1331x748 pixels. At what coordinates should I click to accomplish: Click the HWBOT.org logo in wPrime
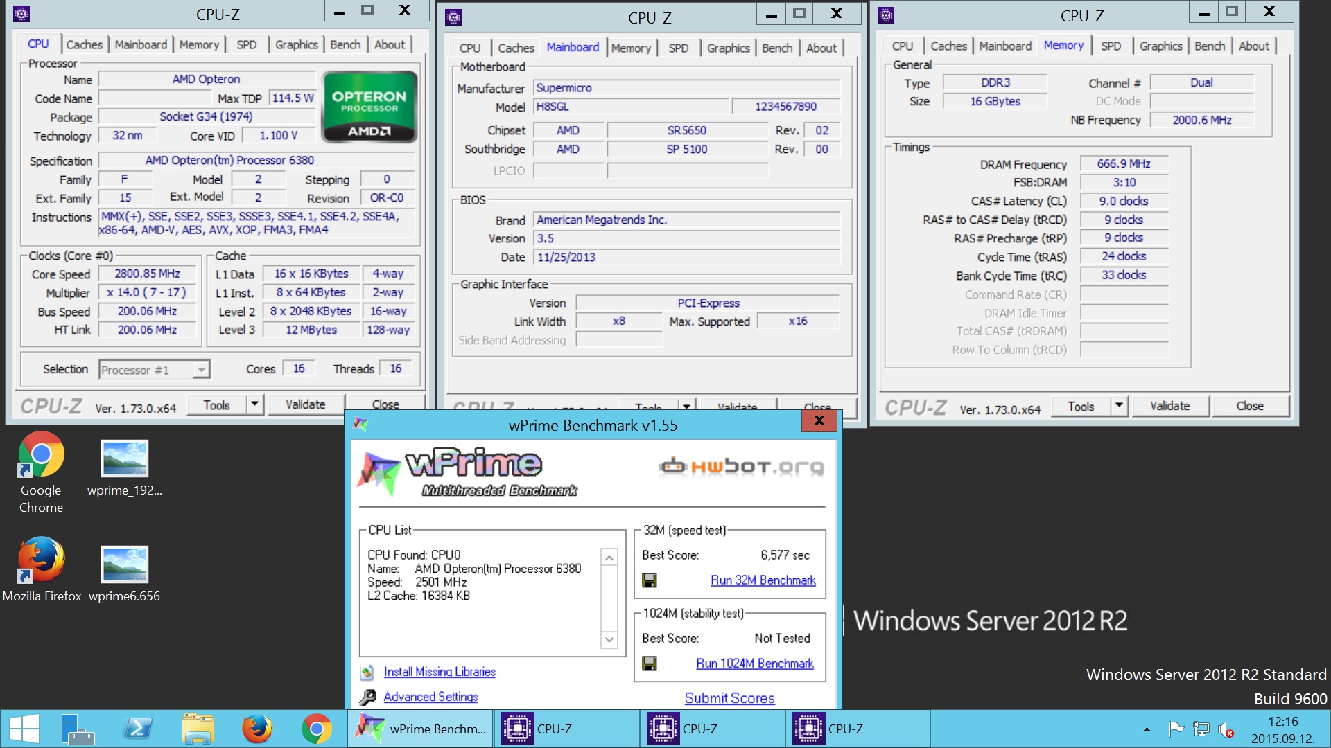(741, 467)
